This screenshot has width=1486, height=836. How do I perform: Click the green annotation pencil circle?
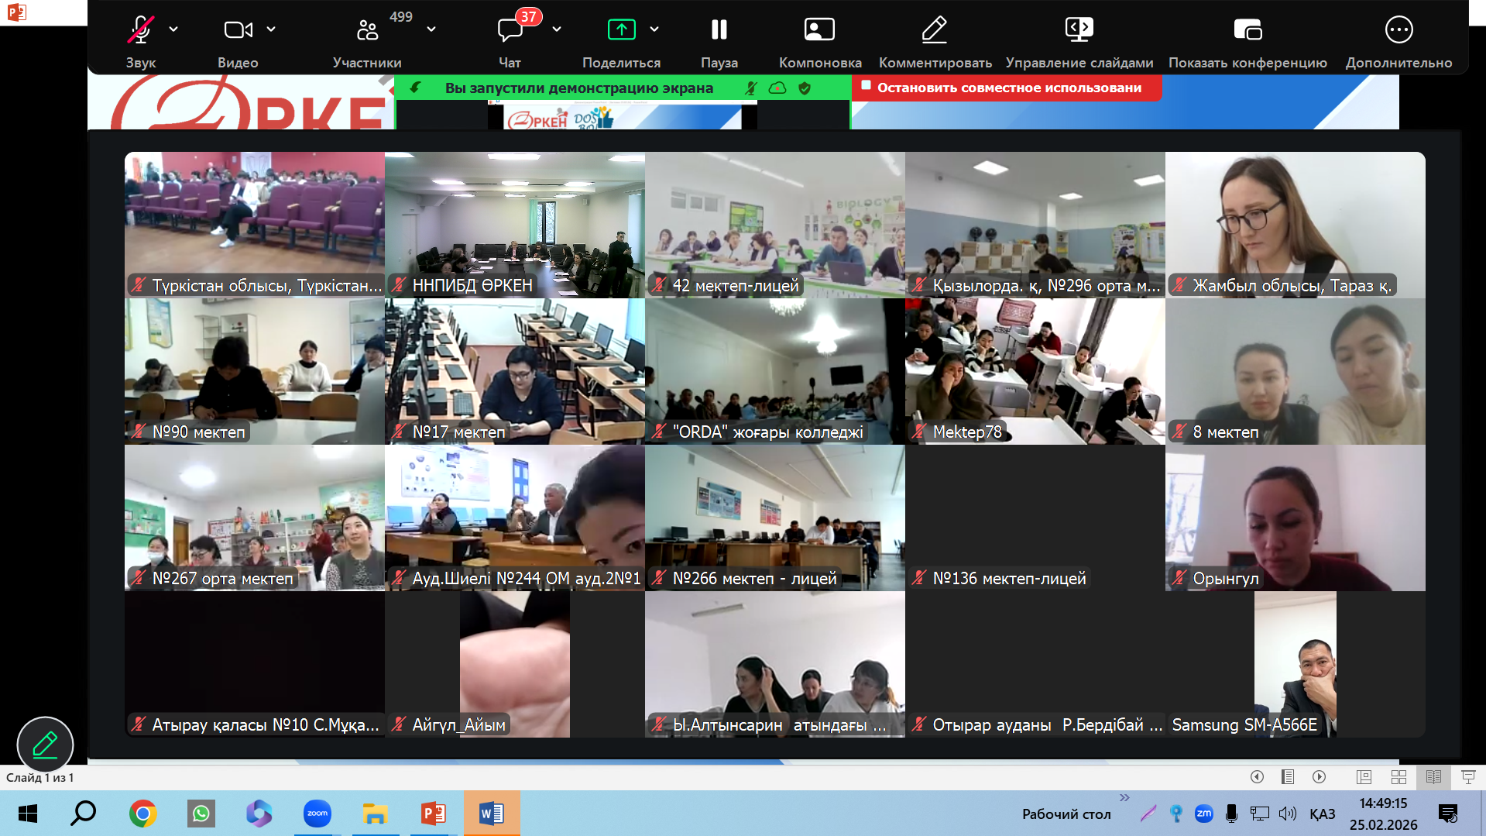point(45,745)
